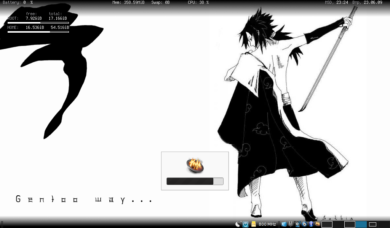
Task: Click the small window in the last workspace
Action: (x=372, y=224)
